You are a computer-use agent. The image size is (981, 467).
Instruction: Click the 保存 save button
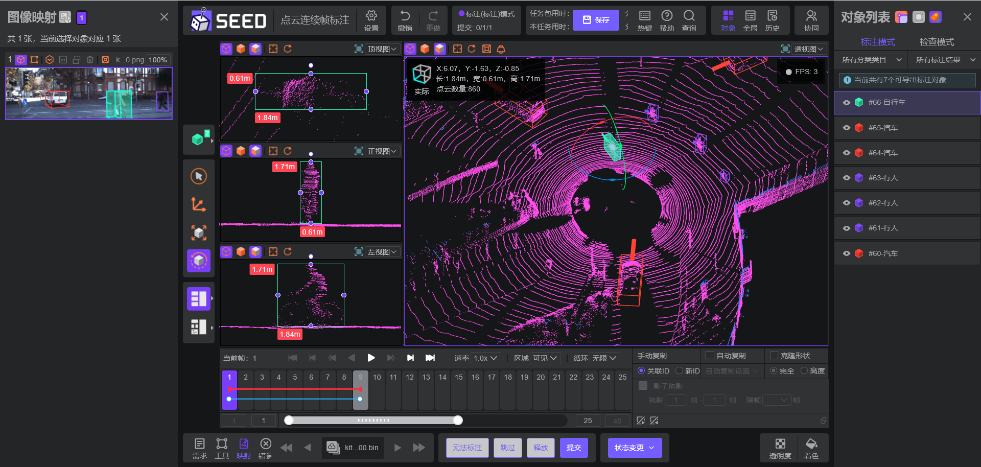click(x=596, y=20)
